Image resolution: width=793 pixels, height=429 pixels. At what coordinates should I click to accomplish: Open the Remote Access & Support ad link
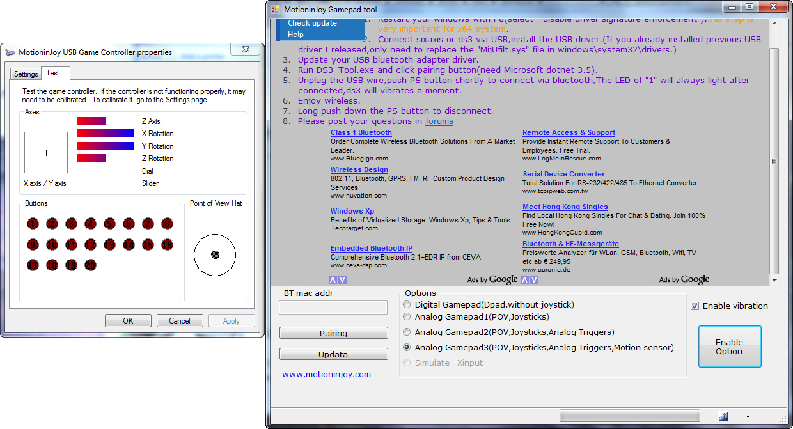point(569,132)
